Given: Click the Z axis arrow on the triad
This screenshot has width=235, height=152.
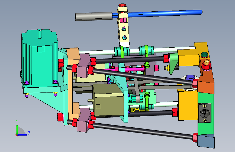Looking at the screenshot, I should pos(23,135).
